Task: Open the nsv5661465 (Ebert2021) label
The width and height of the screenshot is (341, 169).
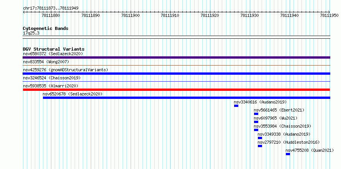Action: 279,110
